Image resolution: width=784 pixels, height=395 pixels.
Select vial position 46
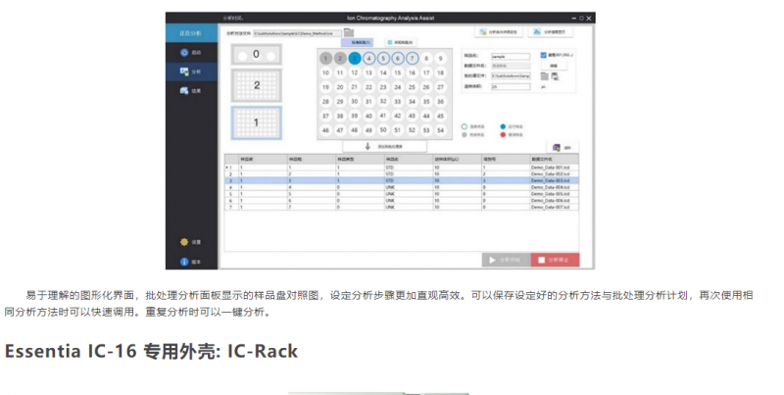point(325,130)
